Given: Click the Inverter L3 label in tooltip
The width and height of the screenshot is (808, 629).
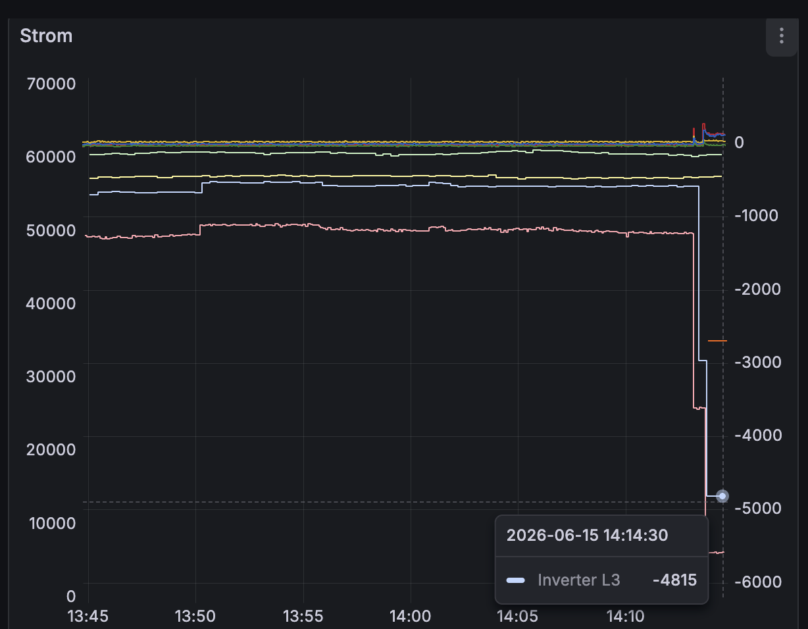Looking at the screenshot, I should tap(578, 580).
